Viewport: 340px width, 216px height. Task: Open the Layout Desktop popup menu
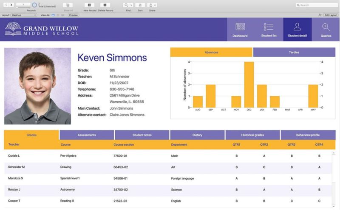24,15
